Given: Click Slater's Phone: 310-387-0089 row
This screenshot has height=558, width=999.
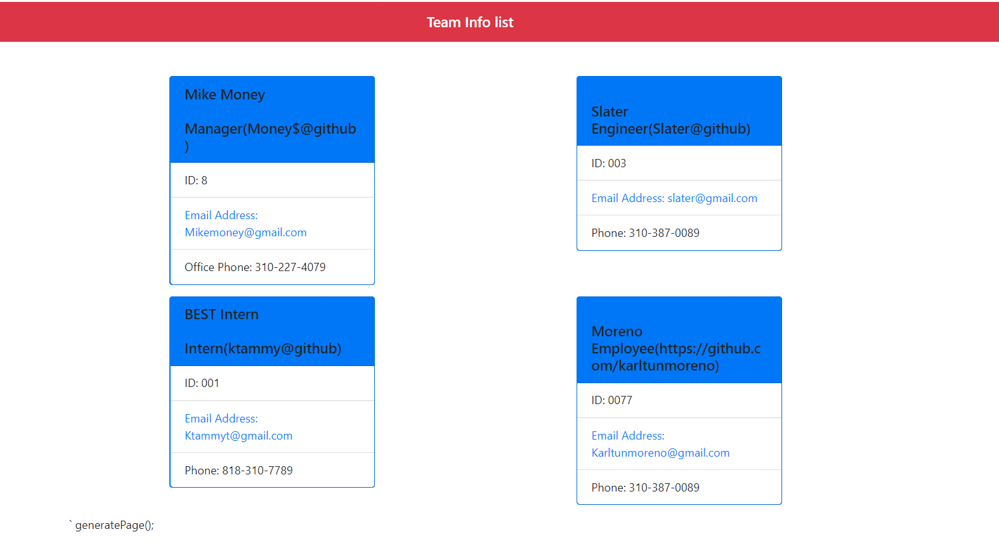Looking at the screenshot, I should coord(679,233).
